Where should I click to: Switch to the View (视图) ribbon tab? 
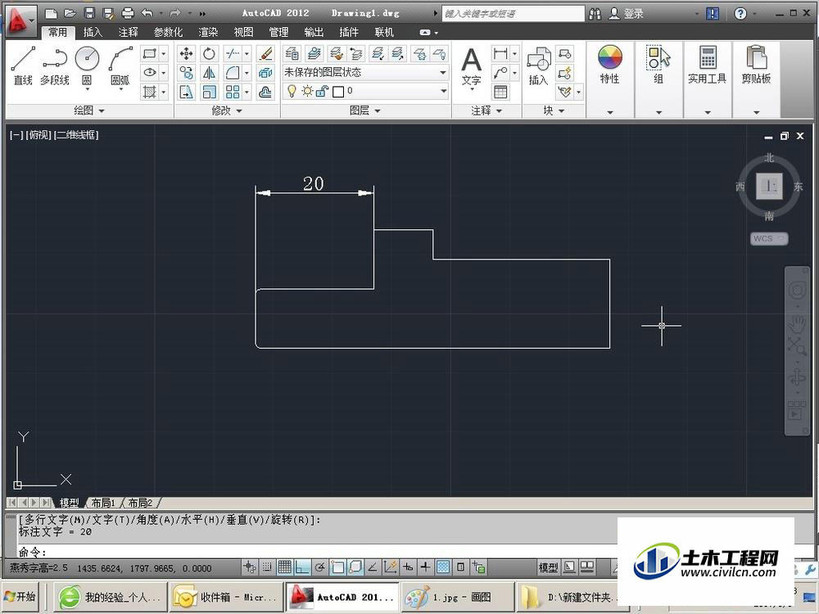[243, 33]
